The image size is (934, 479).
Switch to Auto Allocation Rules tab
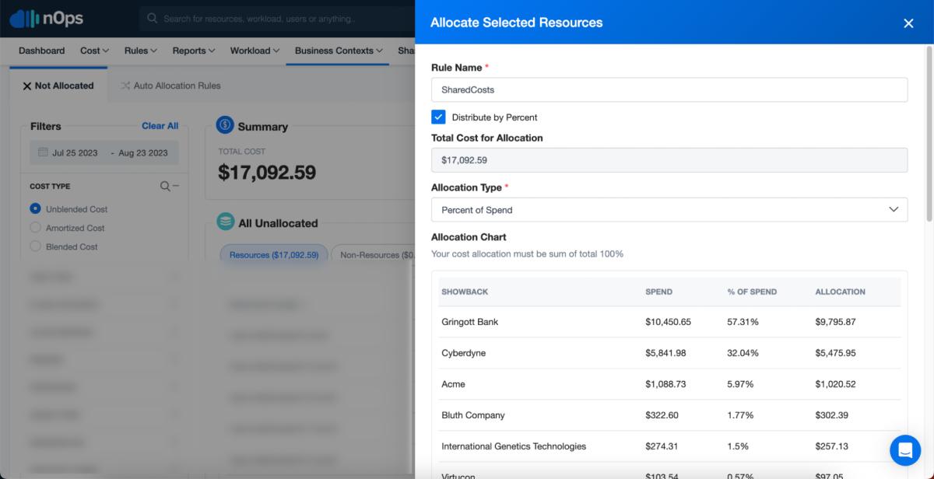(x=170, y=86)
